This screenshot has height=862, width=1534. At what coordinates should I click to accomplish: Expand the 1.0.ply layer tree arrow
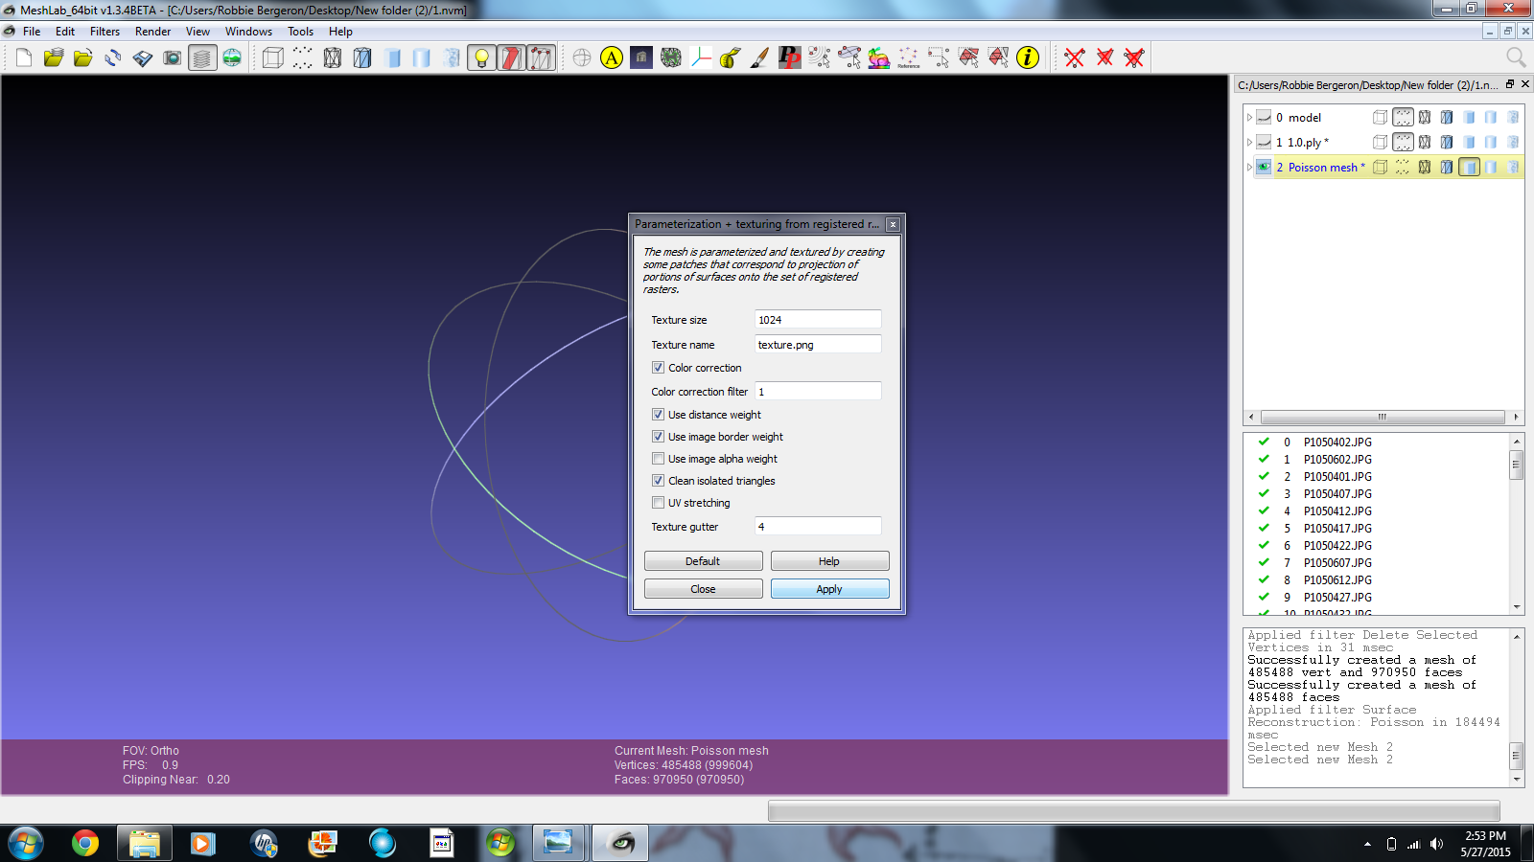[1249, 142]
